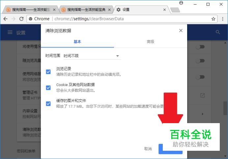The width and height of the screenshot is (228, 159).
Task: Click the 管理证书 row in settings
Action: click(29, 95)
